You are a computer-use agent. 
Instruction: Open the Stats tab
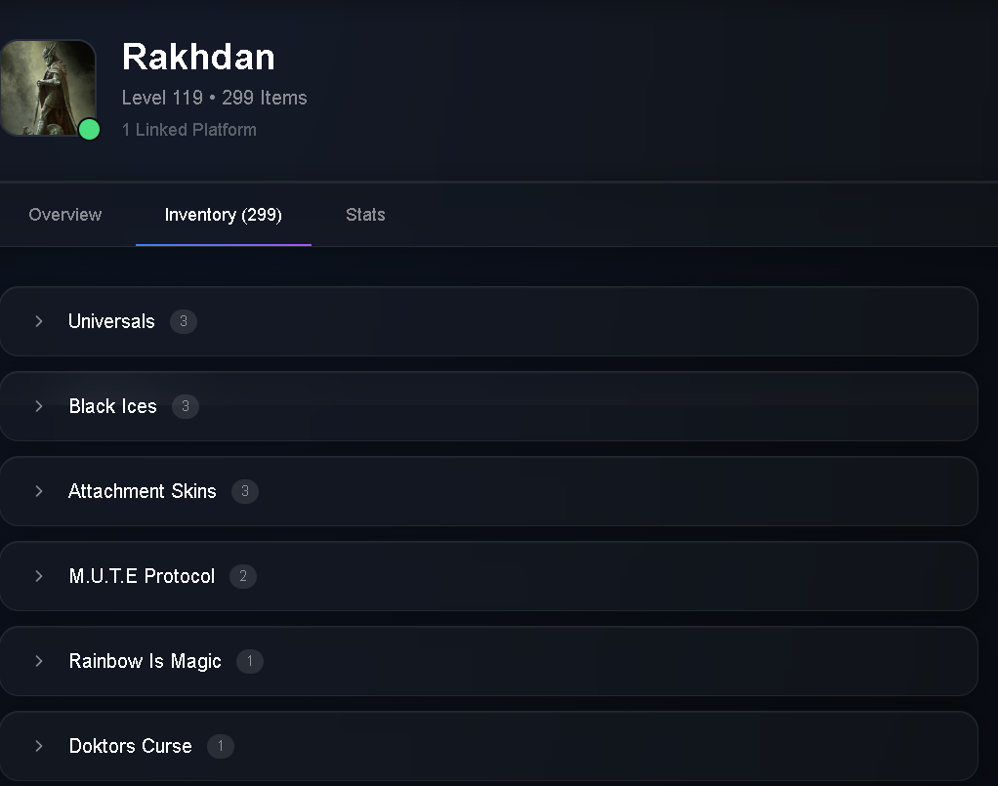tap(365, 215)
